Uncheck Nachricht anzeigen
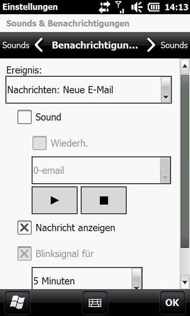The width and height of the screenshot is (190, 316). click(x=24, y=228)
